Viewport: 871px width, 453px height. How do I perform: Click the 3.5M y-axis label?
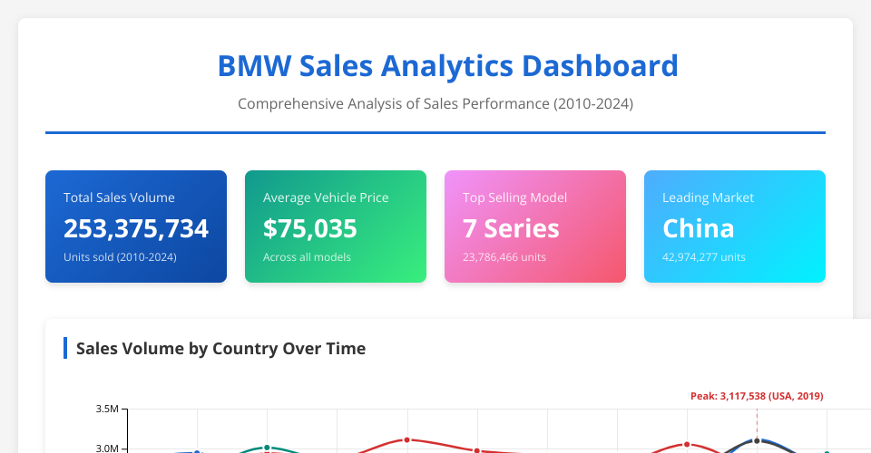[107, 410]
